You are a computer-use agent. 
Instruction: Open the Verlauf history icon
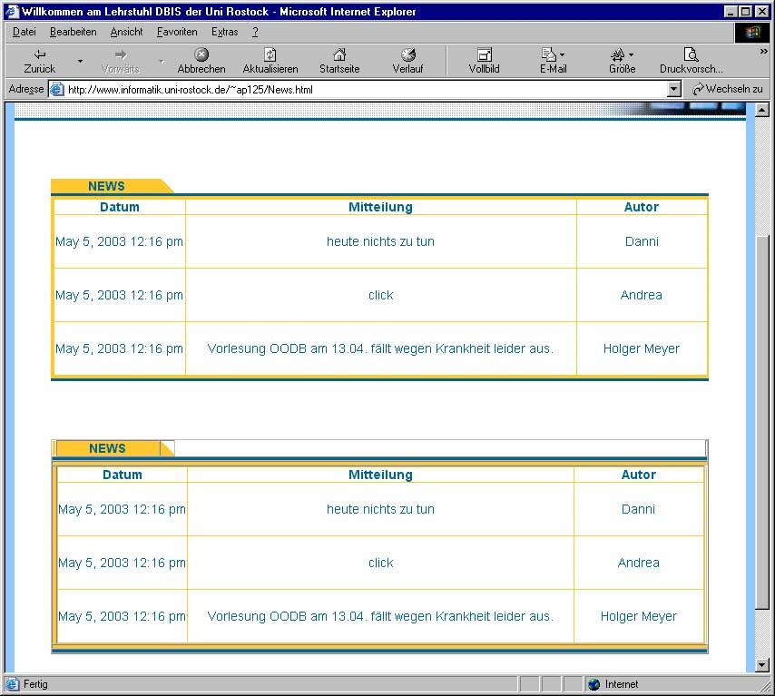407,55
